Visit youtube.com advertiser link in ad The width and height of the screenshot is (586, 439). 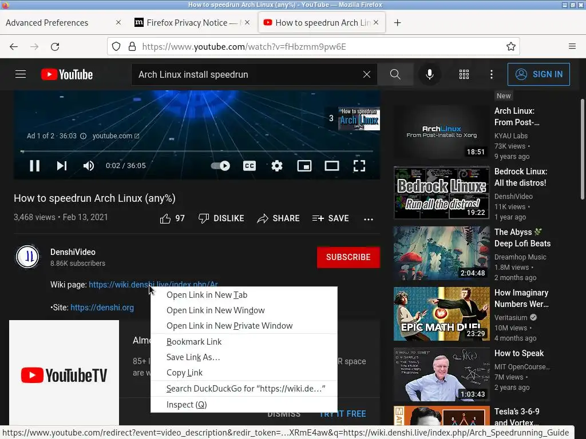point(116,136)
